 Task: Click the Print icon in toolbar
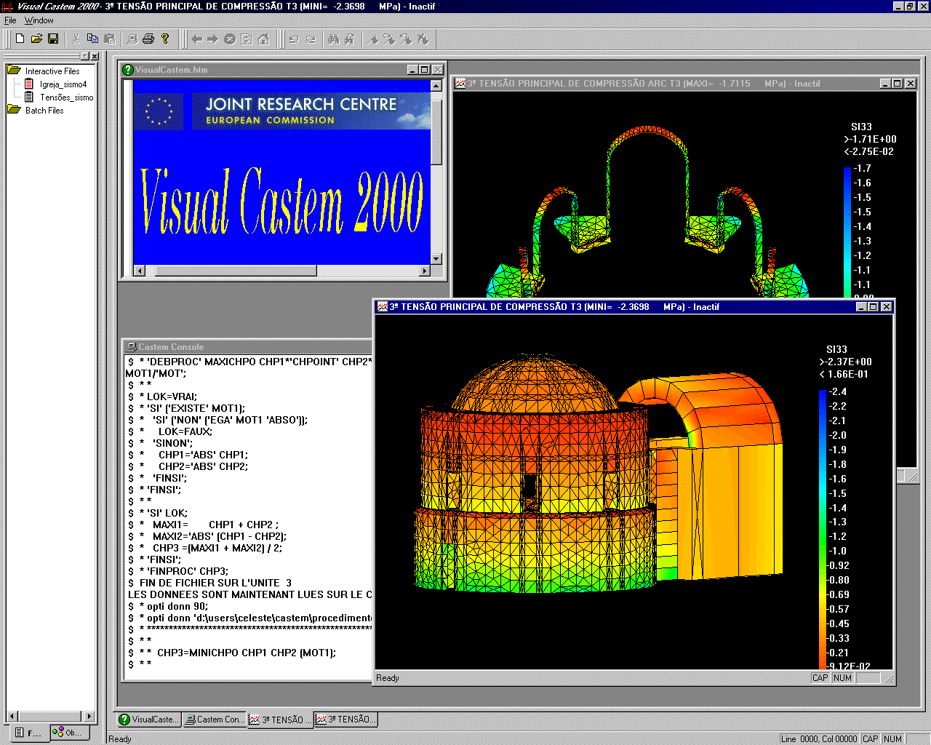coord(148,39)
